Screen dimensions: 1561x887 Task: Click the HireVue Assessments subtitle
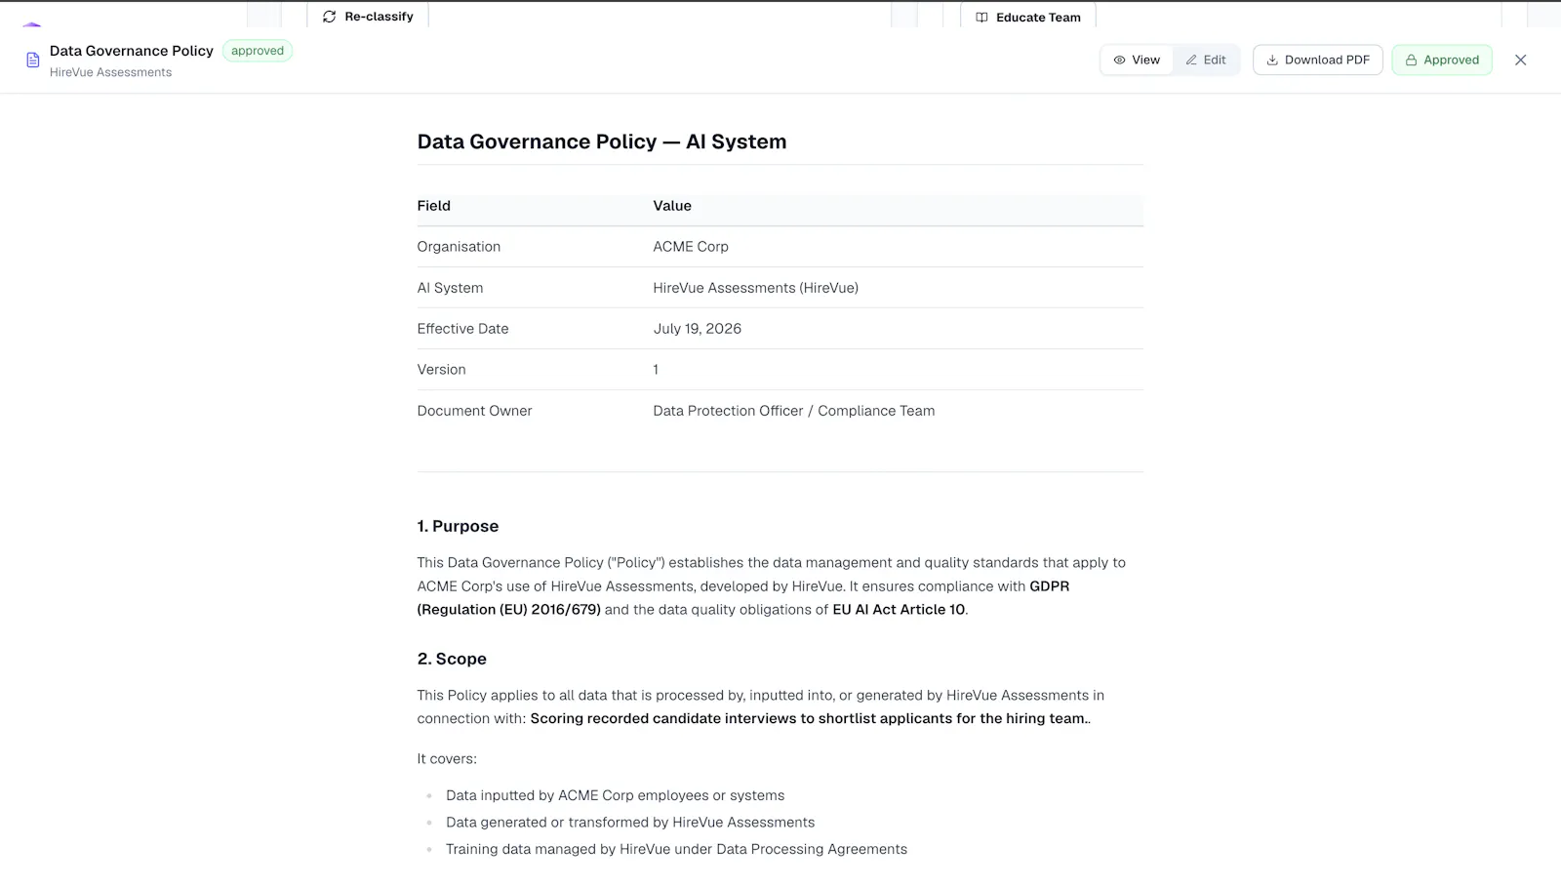[111, 72]
